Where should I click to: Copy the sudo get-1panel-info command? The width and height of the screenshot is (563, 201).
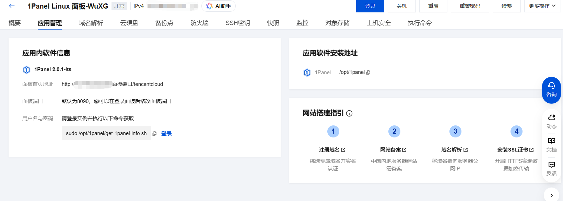[x=154, y=134]
